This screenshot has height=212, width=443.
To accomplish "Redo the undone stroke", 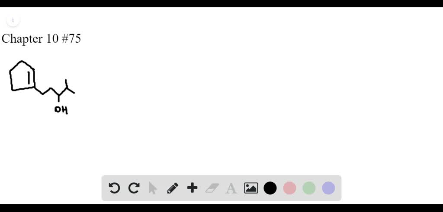I will pyautogui.click(x=134, y=188).
